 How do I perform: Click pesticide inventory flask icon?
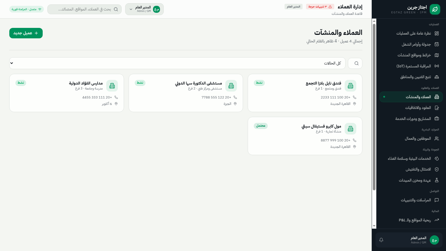[x=436, y=180]
